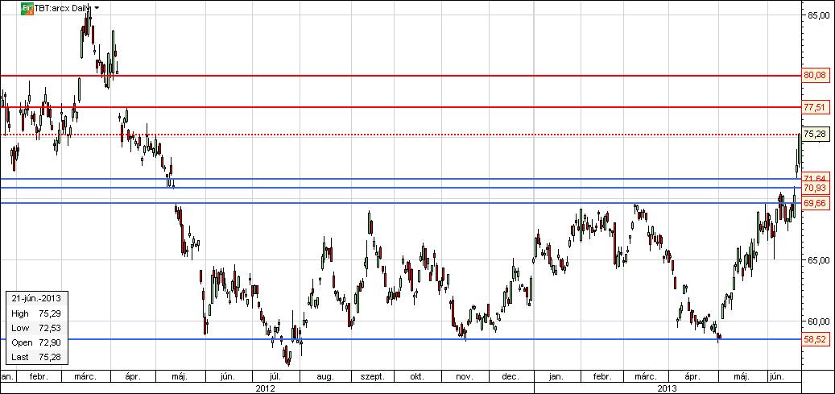This screenshot has height=394, width=835.
Task: Click the júl. month label on time axis
Action: point(275,377)
